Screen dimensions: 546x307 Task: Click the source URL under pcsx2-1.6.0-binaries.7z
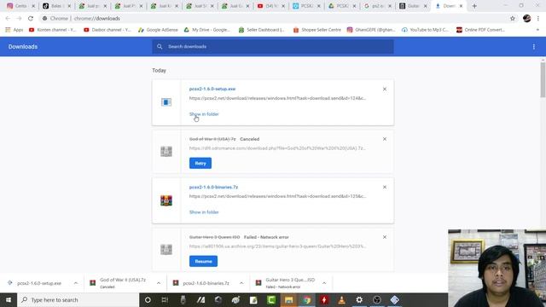coord(277,196)
